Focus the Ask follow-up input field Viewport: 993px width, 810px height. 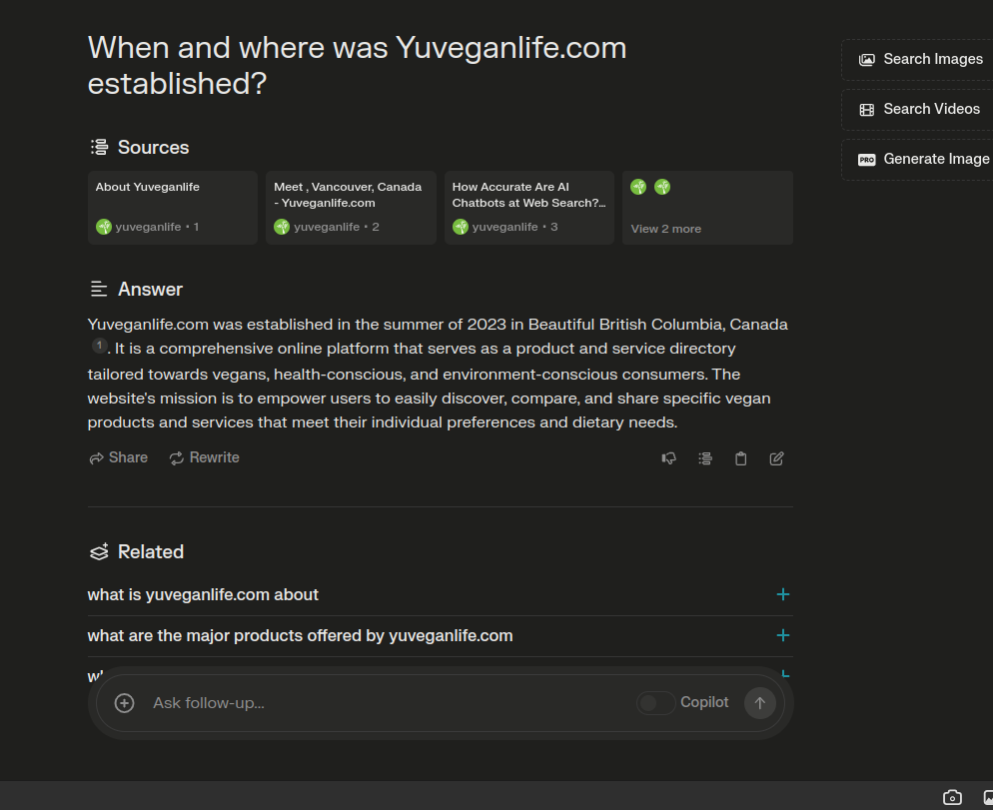coord(390,703)
